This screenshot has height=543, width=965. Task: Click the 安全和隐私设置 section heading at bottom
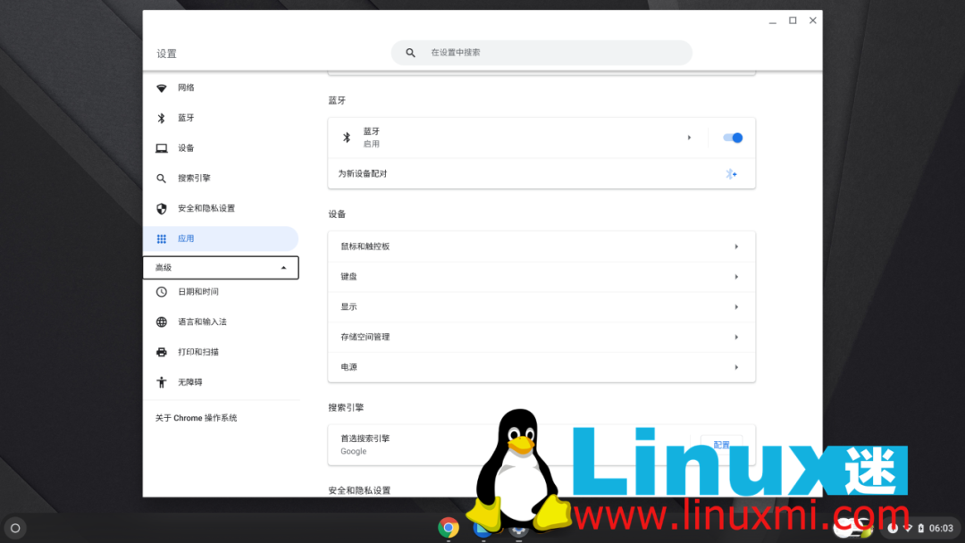point(359,490)
